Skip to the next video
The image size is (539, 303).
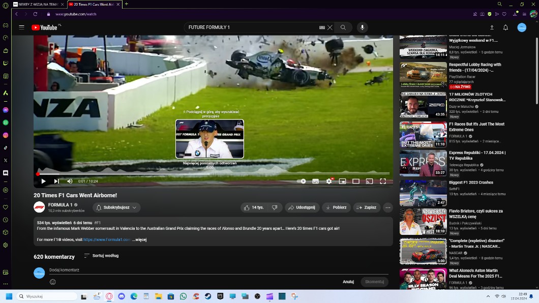click(56, 181)
